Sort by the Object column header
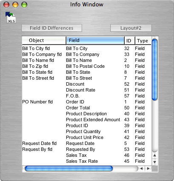 44,40
